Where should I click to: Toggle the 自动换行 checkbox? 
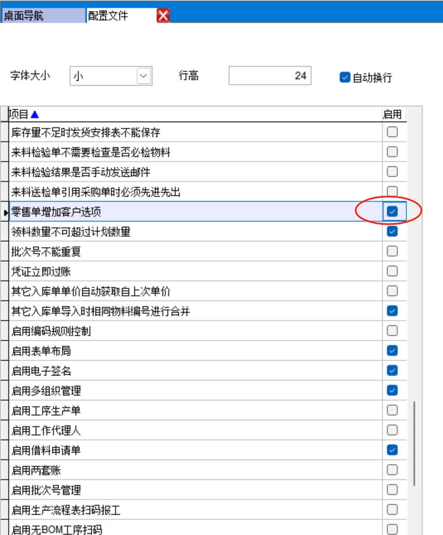[345, 77]
